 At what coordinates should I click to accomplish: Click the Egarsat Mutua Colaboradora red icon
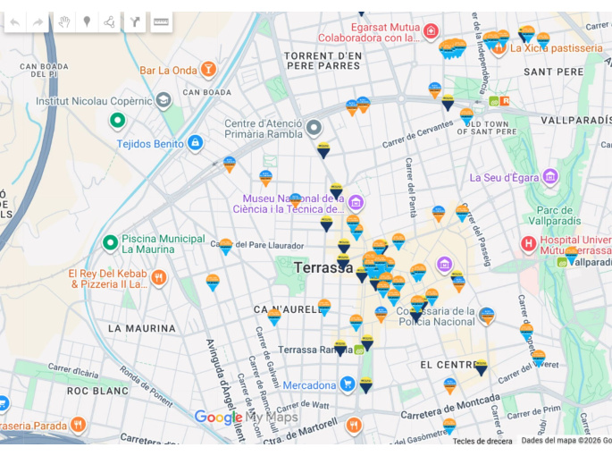coord(431,31)
